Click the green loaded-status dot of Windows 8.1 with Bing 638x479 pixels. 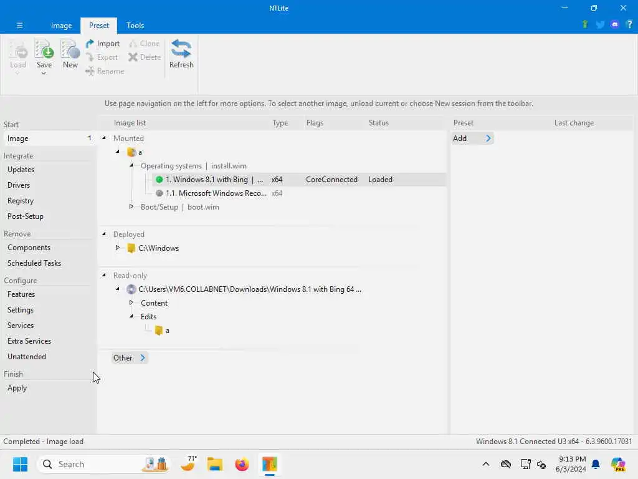coord(159,180)
